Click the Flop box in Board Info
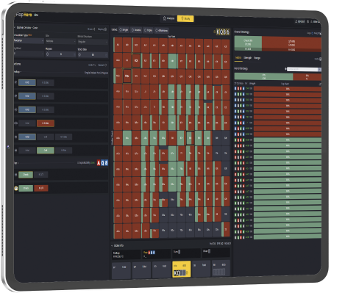The height and width of the screenshot is (293, 348). [156, 254]
